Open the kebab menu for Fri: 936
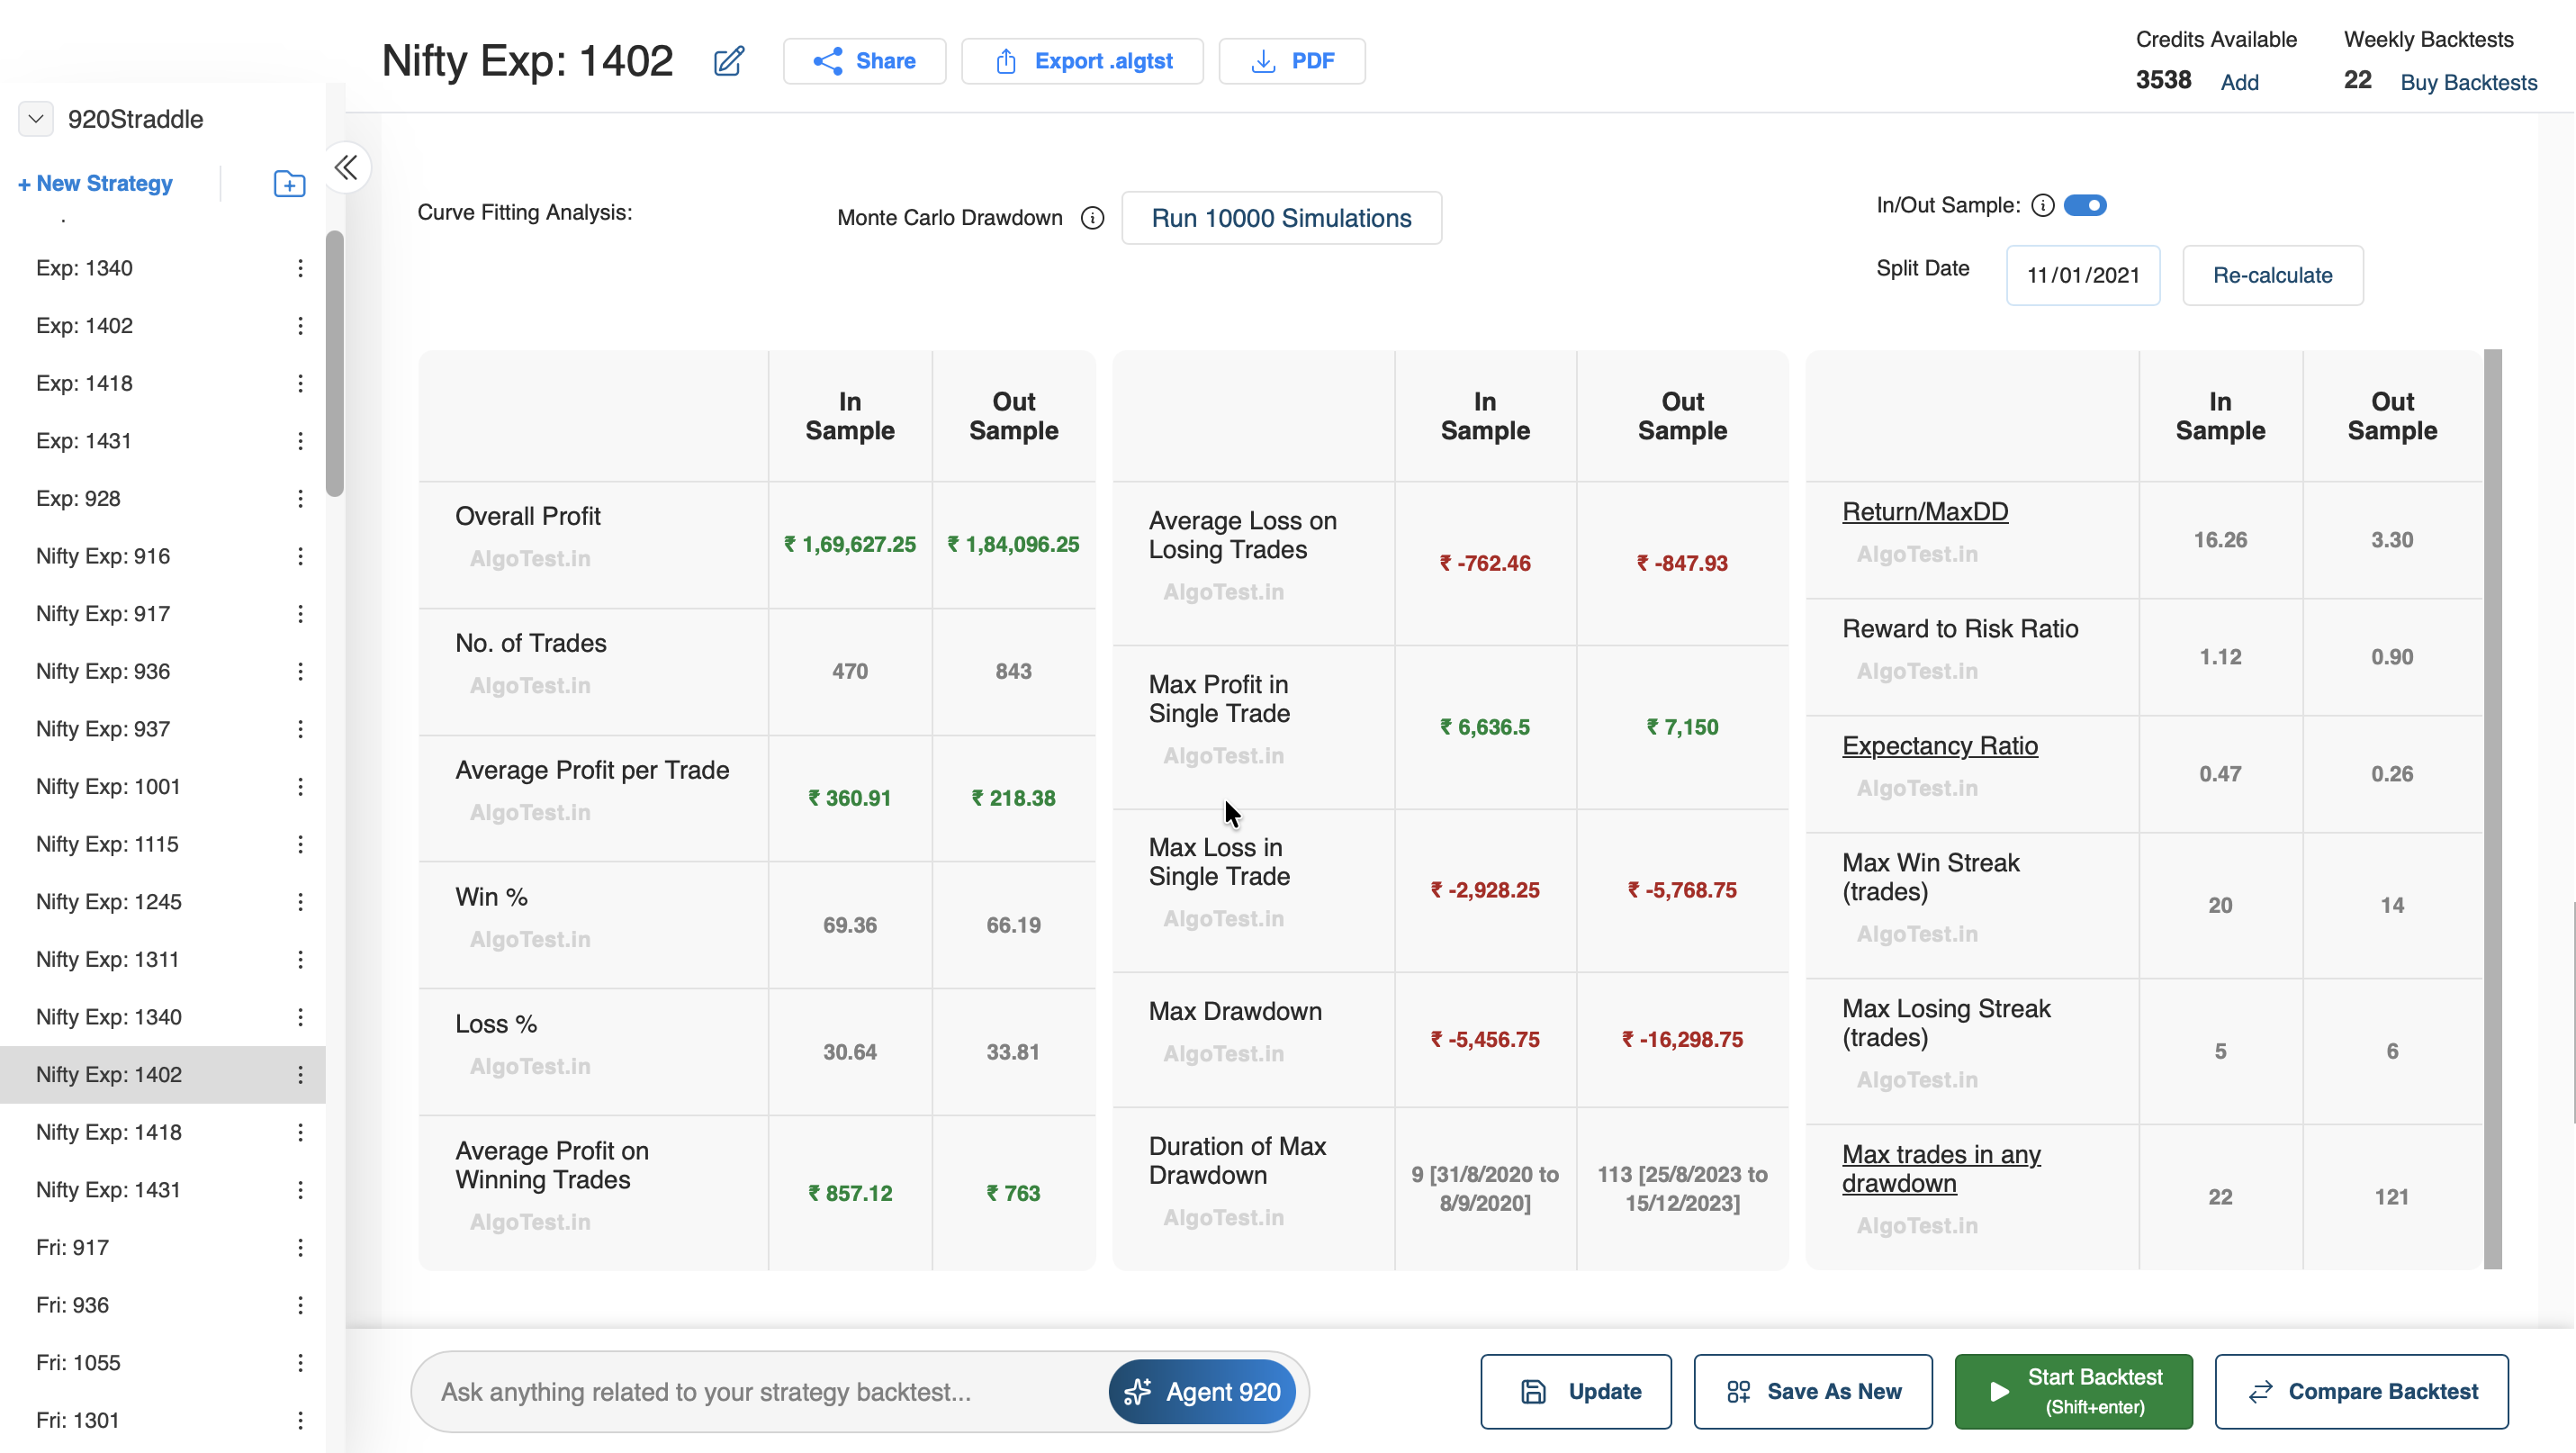 (x=300, y=1305)
